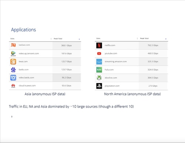Viewport: 185px width, 143px height.
Task: Click the 324.6 Gbps value
Action: point(153,70)
